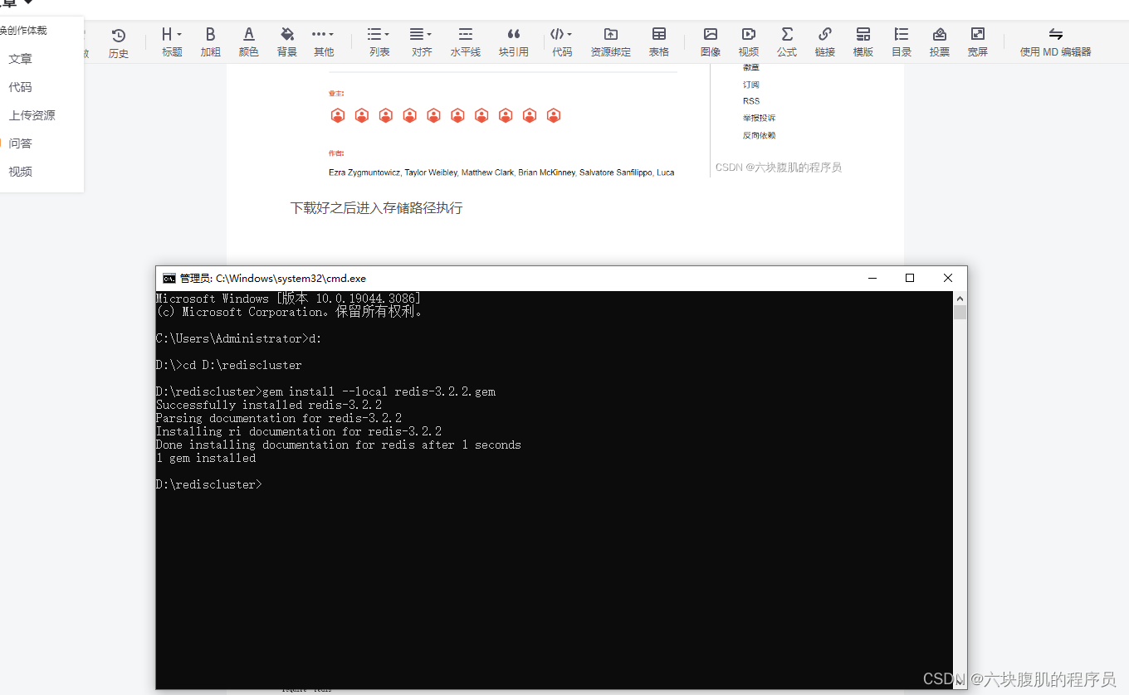Apply blockquote formatting via 块引用

click(513, 40)
